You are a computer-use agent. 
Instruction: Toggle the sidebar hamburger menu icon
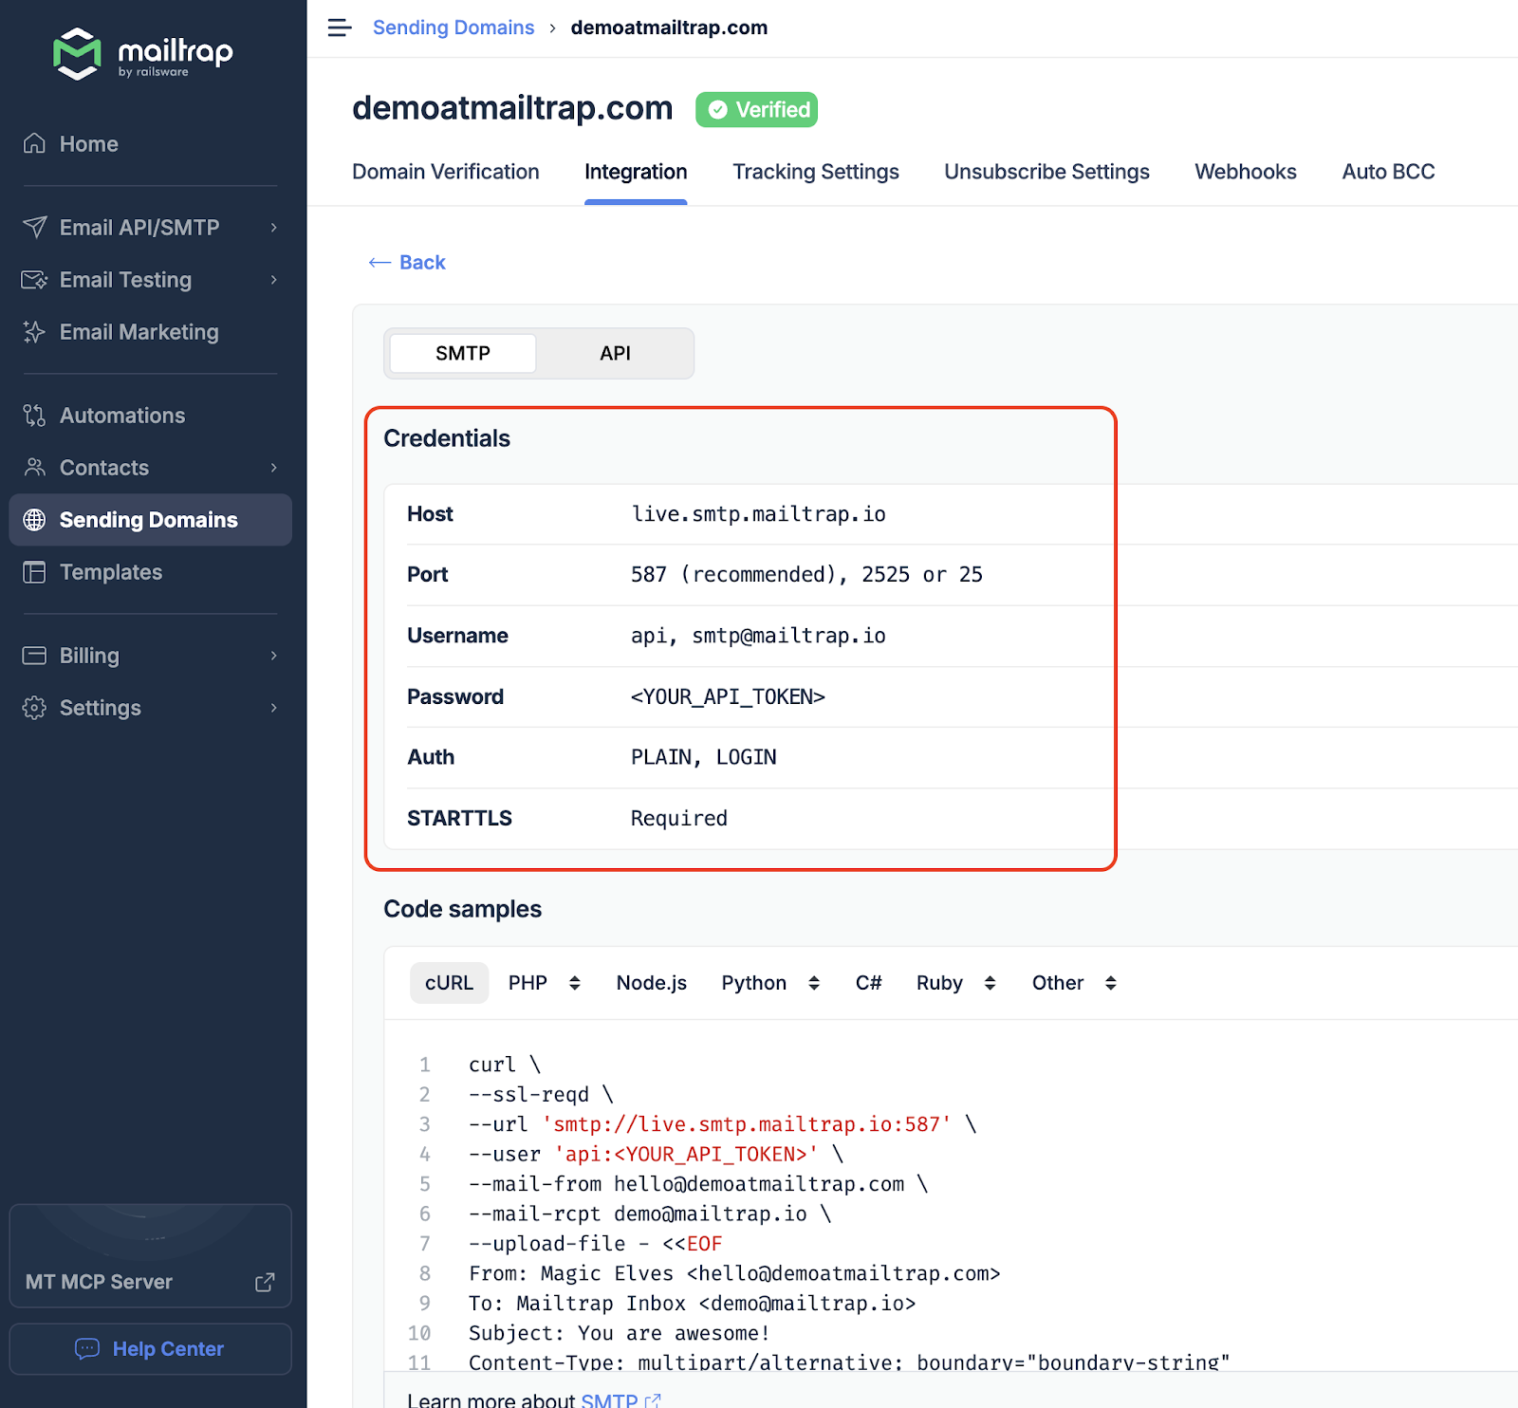point(339,28)
